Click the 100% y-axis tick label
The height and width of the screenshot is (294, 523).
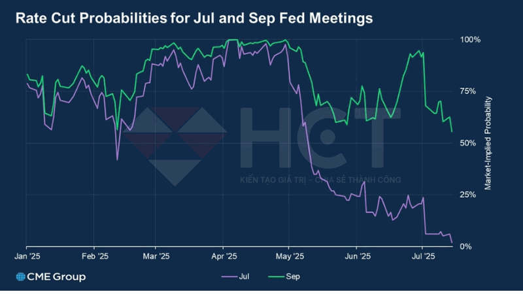pos(471,40)
